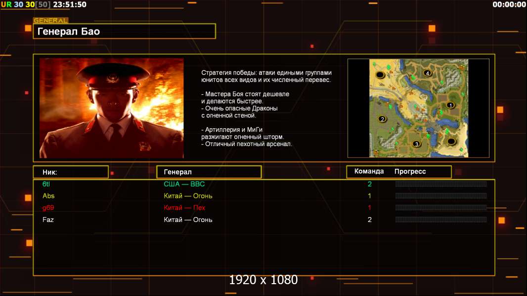527x296 pixels.
Task: Click general entry США — ВВС
Action: [184, 184]
